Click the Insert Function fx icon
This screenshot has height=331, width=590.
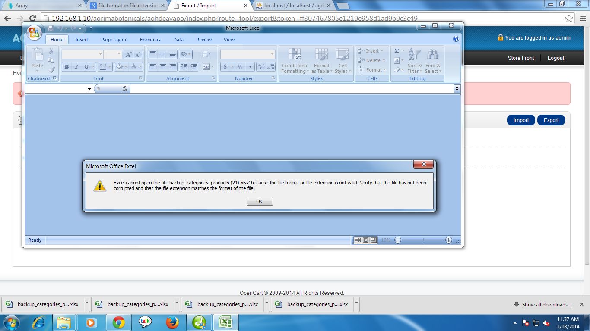(125, 89)
